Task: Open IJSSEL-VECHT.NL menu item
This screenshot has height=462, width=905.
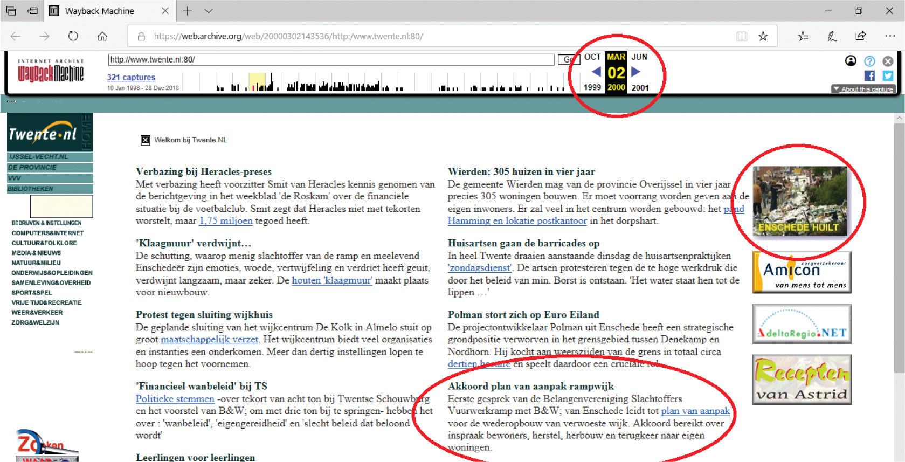Action: (x=50, y=157)
